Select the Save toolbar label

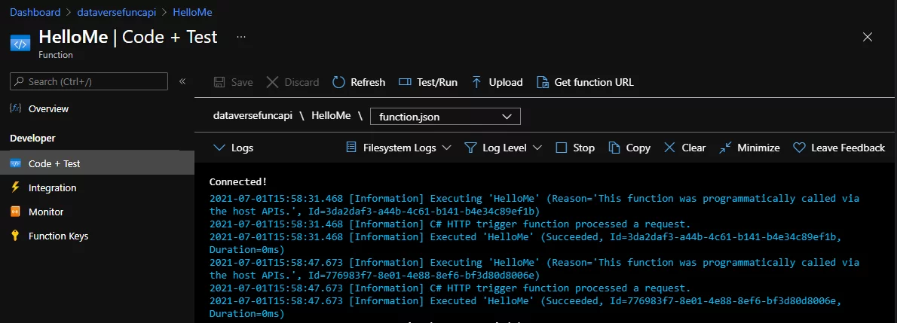(242, 82)
